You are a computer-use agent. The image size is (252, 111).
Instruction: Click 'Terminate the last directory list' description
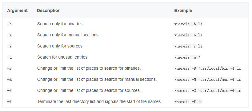(x=99, y=101)
